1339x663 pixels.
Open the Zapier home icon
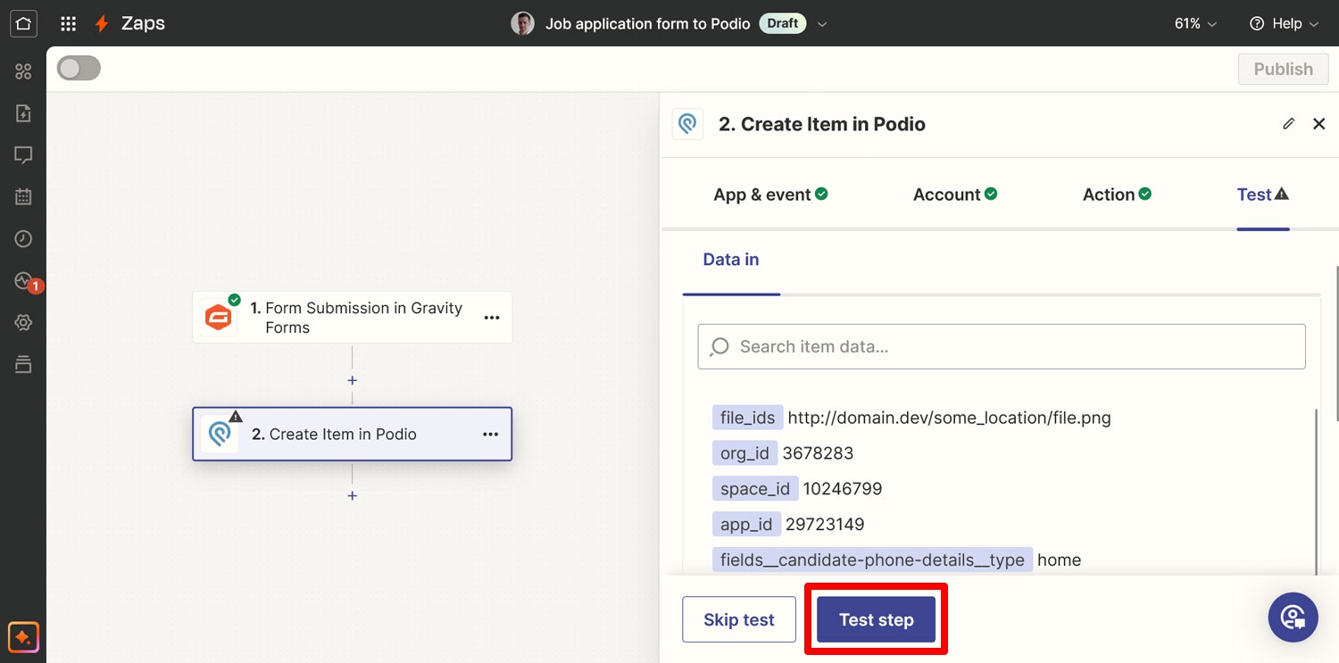click(23, 23)
